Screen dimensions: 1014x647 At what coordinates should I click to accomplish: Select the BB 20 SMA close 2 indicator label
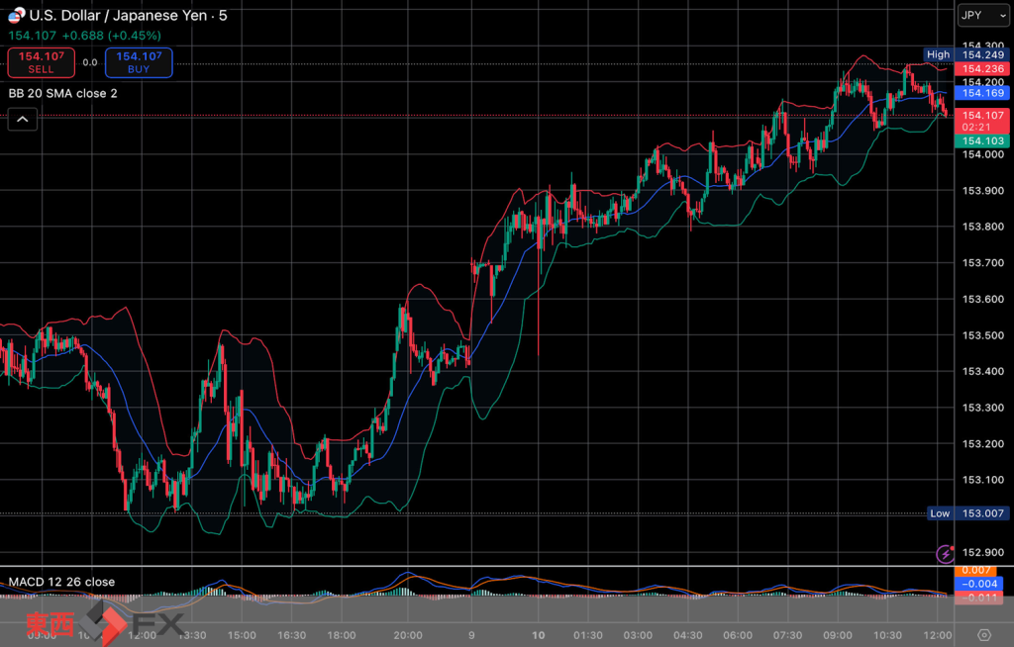pos(63,93)
